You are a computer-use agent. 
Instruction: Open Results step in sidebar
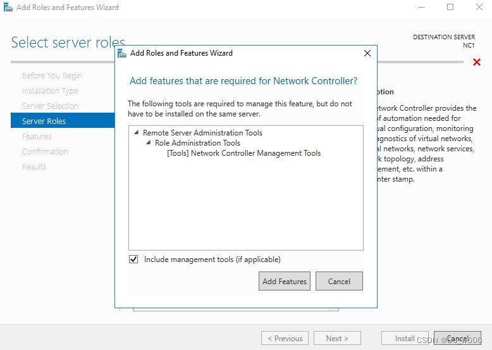point(34,166)
